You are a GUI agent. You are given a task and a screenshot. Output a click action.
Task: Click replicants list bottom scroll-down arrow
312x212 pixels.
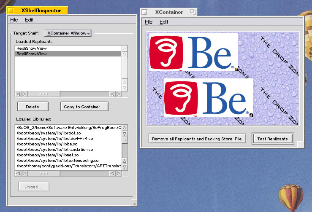coord(125,88)
